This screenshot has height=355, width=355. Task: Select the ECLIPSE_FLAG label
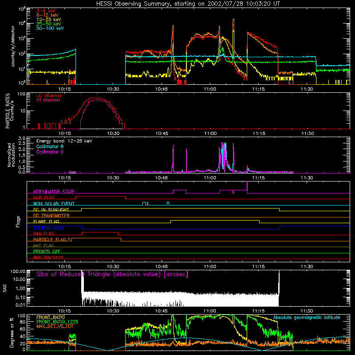tap(48, 228)
